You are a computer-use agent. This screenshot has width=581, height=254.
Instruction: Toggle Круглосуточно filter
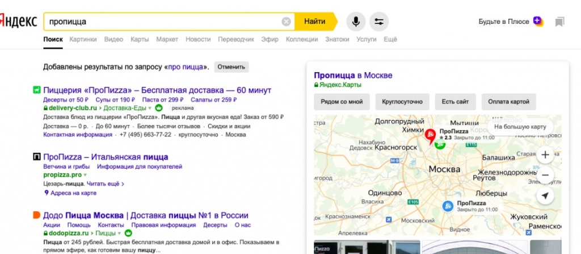pyautogui.click(x=402, y=102)
